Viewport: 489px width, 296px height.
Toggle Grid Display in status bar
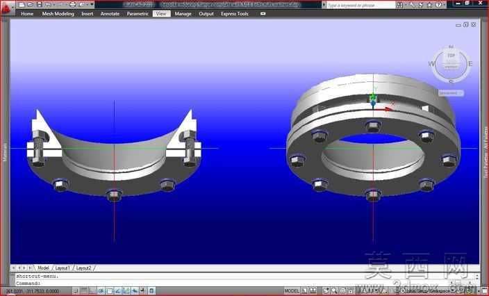(83, 290)
